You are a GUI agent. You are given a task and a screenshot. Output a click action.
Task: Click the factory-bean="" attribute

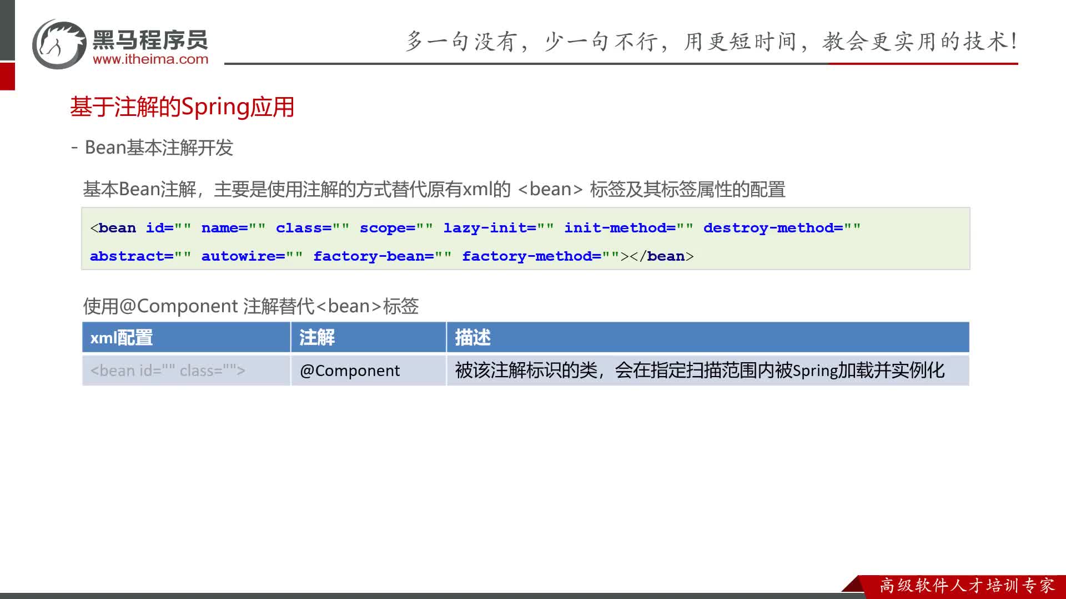pos(383,256)
